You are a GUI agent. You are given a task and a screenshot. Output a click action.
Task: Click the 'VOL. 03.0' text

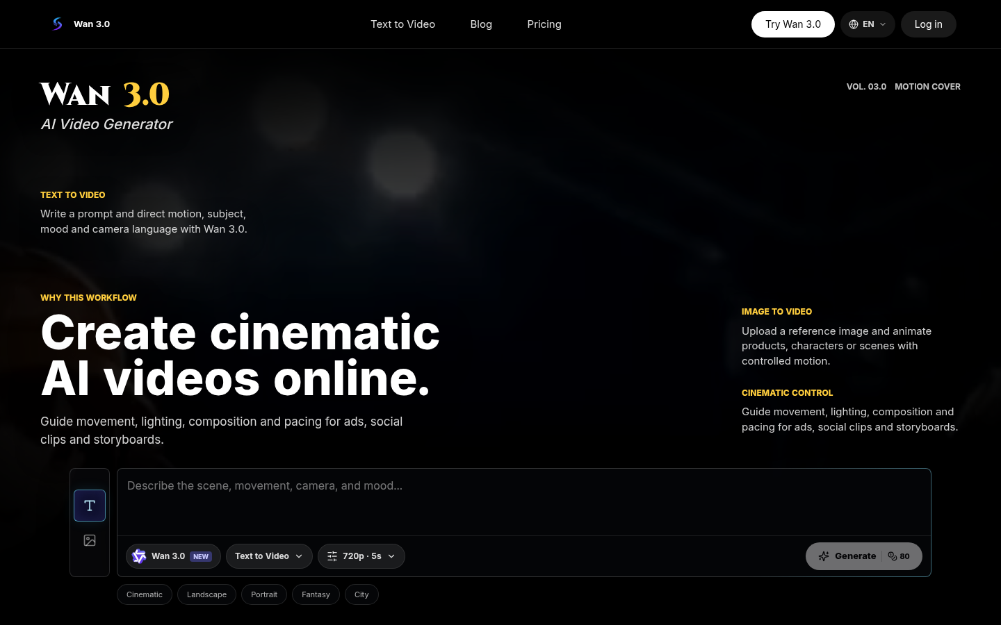pyautogui.click(x=866, y=87)
